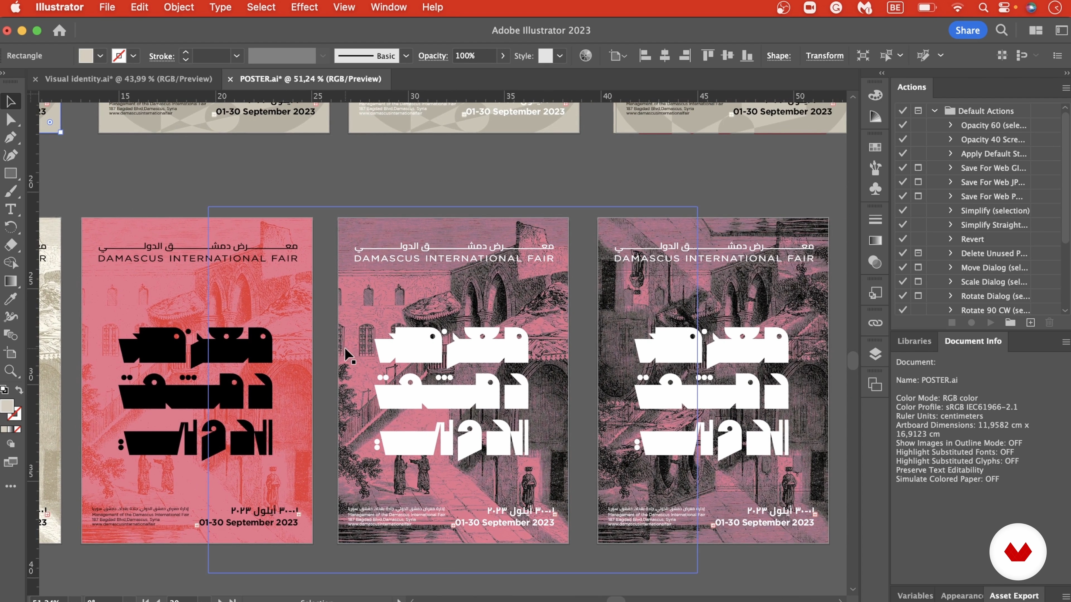Image resolution: width=1071 pixels, height=602 pixels.
Task: Click the search magnifier beside Share
Action: [1002, 30]
